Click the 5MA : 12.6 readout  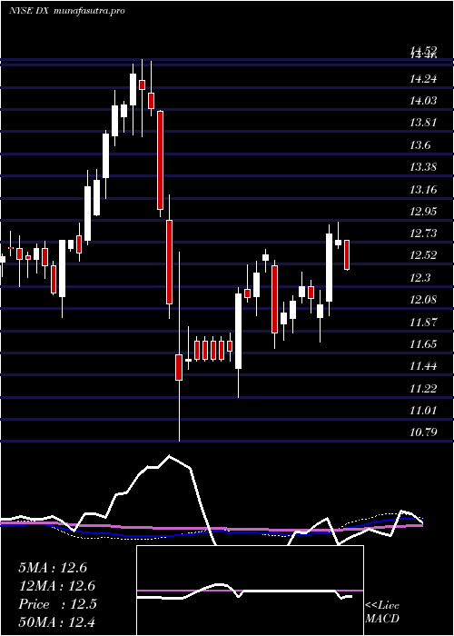53,568
